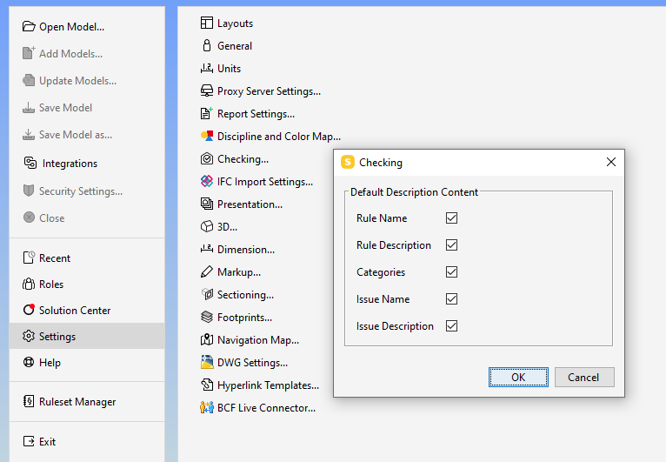666x462 pixels.
Task: Click the Roles icon
Action: pyautogui.click(x=29, y=284)
